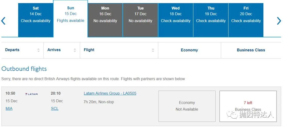This screenshot has width=283, height=127.
Task: Click the Economy column header
Action: [x=189, y=50]
